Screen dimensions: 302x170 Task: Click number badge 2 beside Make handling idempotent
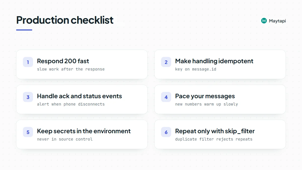(x=166, y=62)
